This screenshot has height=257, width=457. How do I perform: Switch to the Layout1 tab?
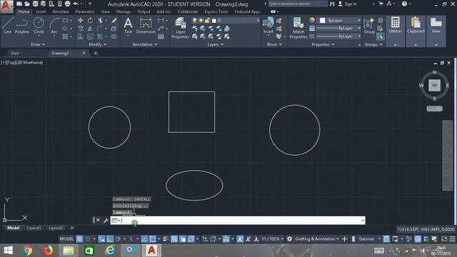pos(34,228)
